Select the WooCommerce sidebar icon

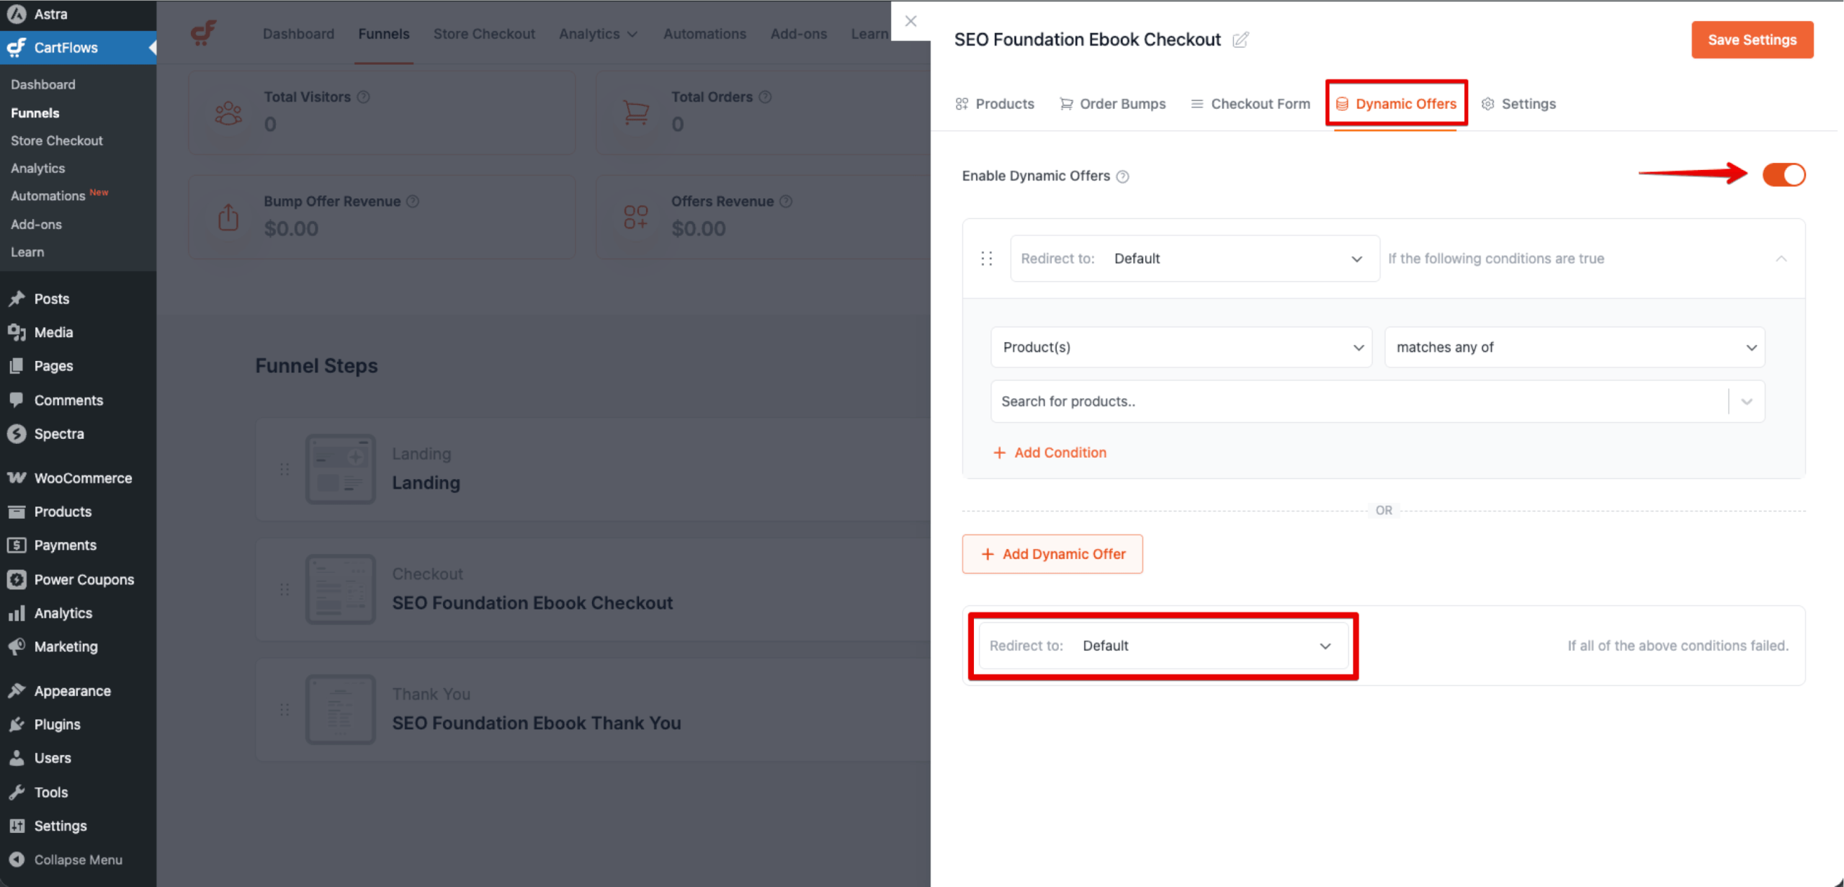(17, 477)
